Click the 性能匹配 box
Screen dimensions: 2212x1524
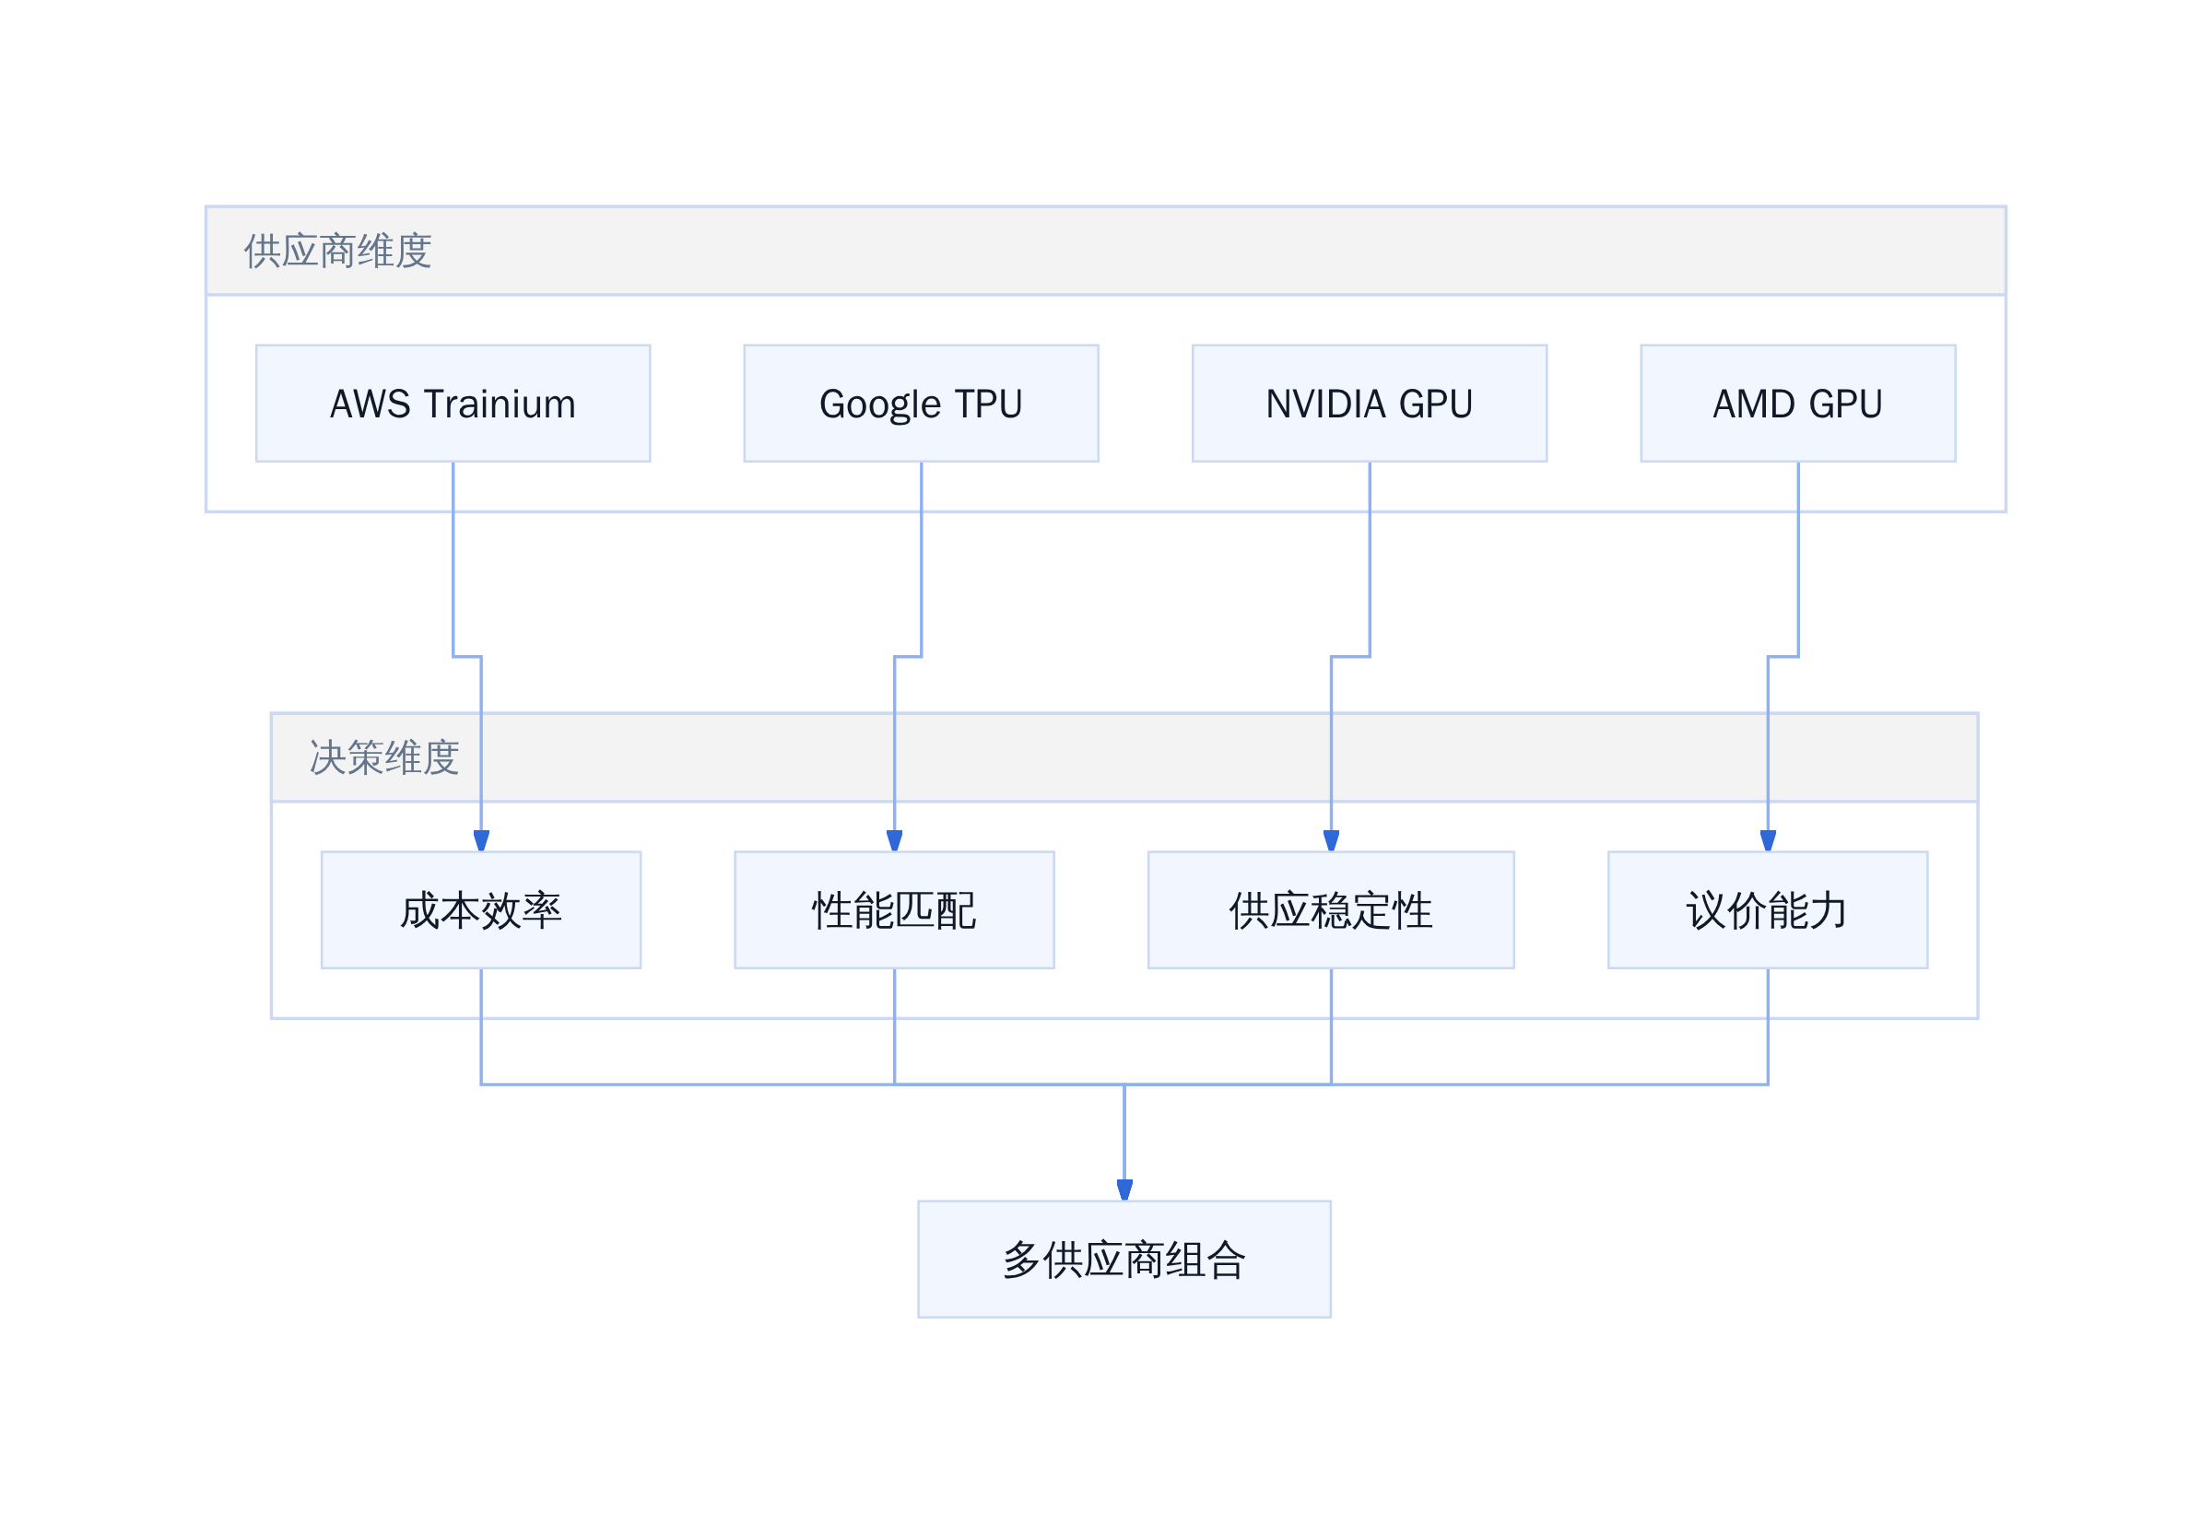coord(894,910)
